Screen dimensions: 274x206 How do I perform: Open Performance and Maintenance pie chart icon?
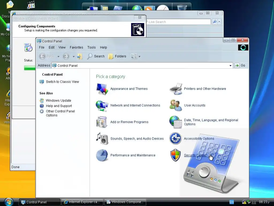102,155
